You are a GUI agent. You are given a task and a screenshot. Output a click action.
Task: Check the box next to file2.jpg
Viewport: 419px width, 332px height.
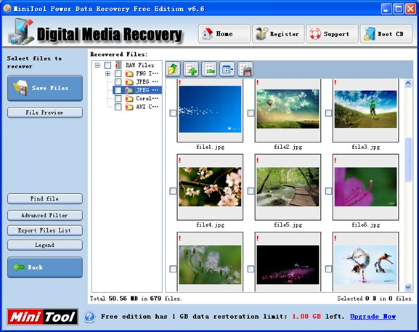coord(251,113)
